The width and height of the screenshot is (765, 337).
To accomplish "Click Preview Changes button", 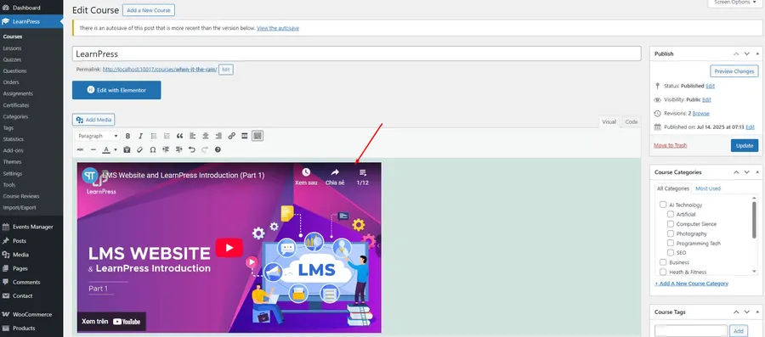I will click(x=734, y=71).
